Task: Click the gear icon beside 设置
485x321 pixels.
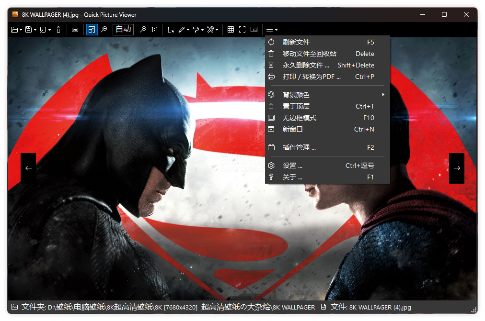Action: 271,166
